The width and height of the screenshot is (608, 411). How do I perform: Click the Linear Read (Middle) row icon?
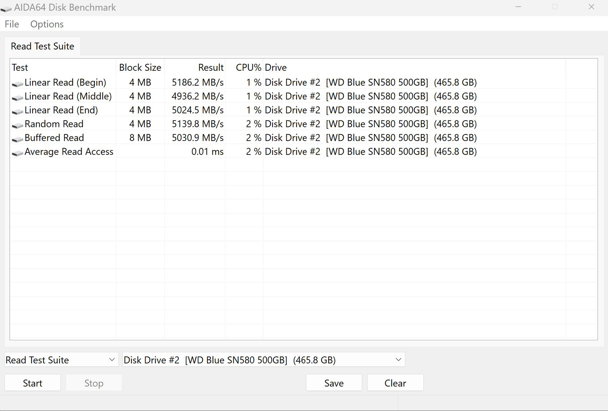18,98
